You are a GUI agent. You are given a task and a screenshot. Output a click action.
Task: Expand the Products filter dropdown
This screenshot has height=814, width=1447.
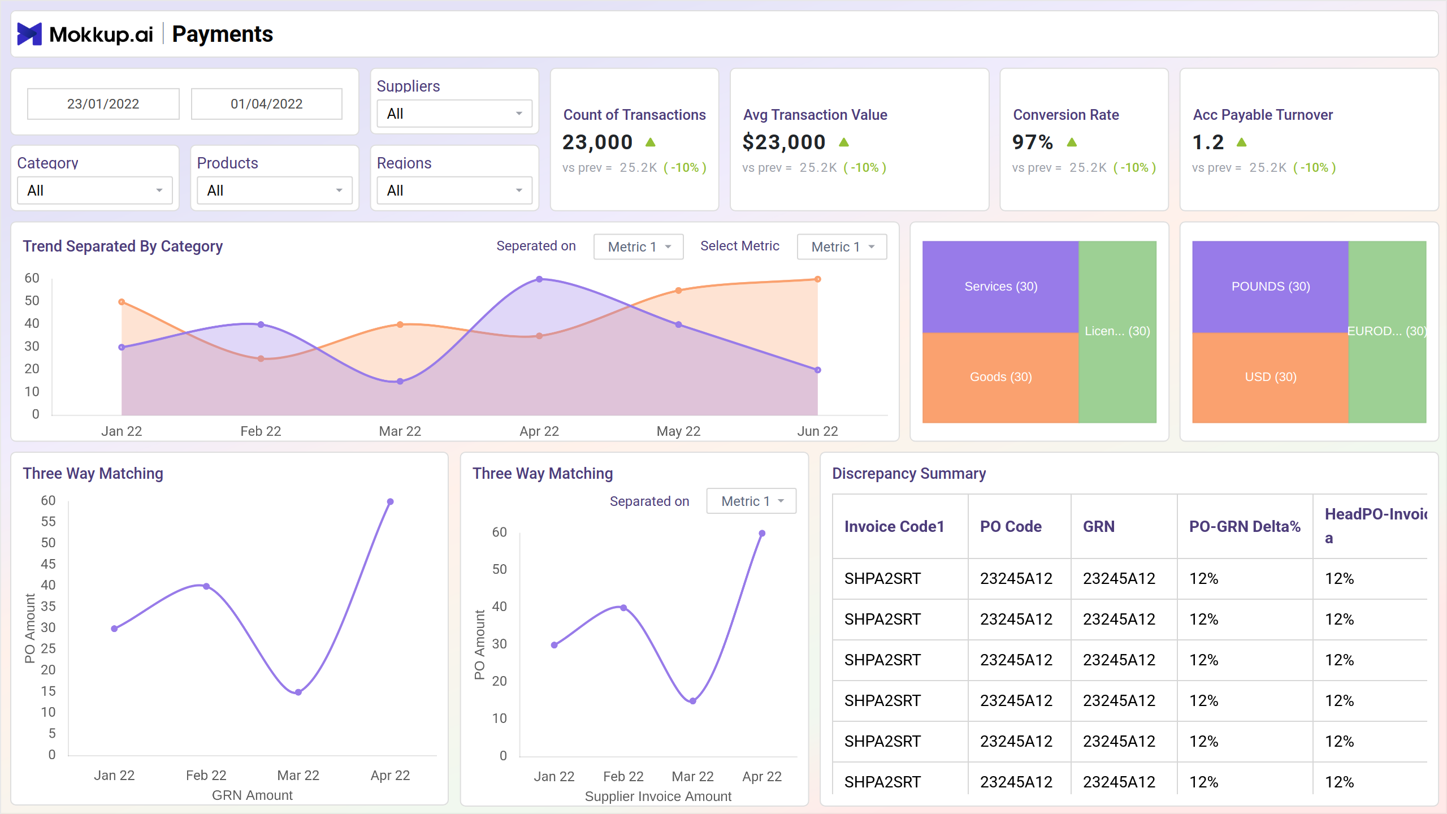point(275,190)
